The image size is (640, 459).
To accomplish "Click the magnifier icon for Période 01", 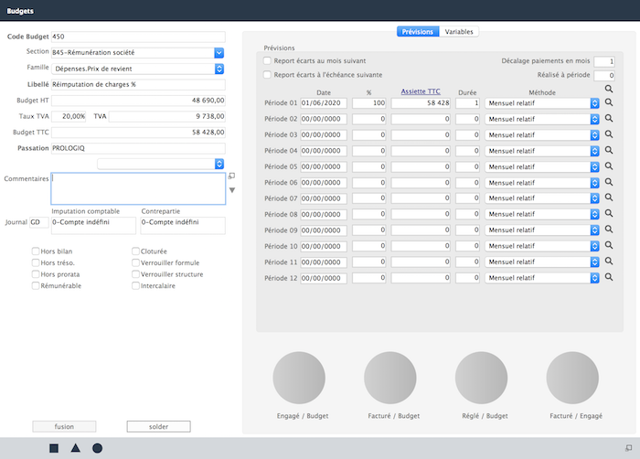I will [x=609, y=102].
